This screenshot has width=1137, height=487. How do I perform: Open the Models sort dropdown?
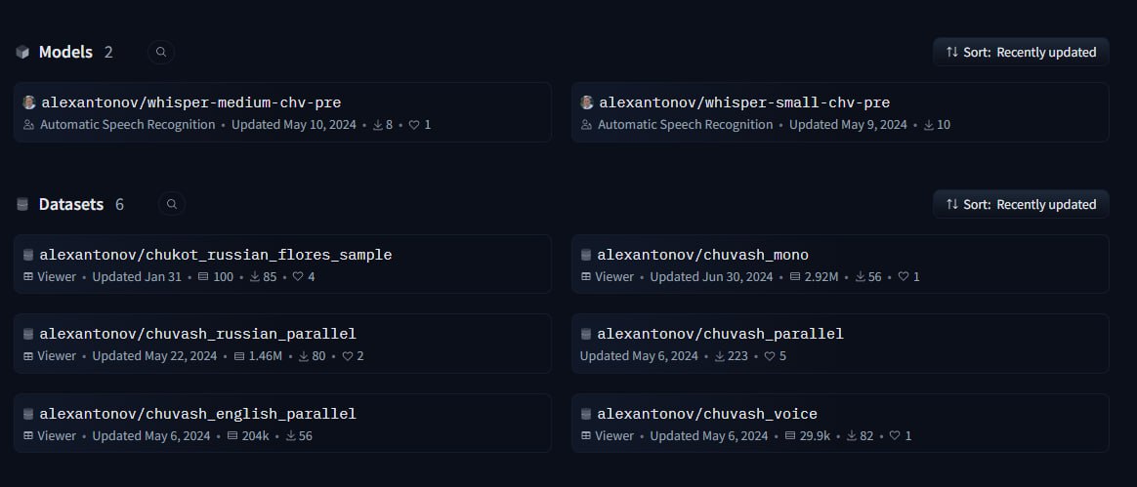[1021, 52]
